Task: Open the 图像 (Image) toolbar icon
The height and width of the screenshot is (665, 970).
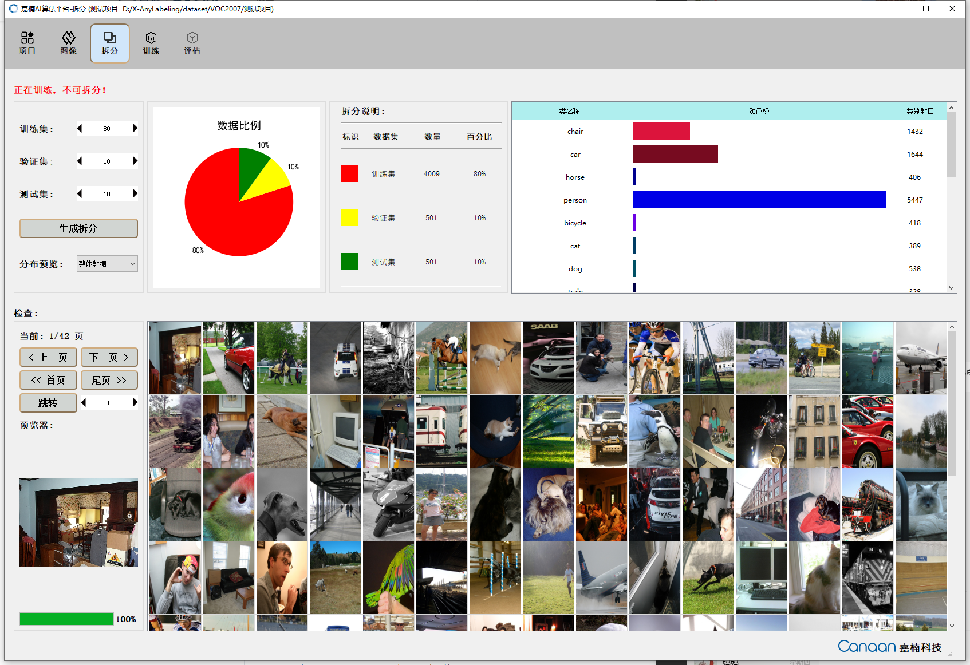Action: [69, 43]
